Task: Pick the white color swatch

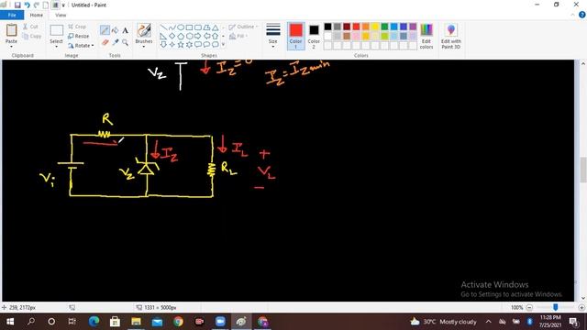Action: pyautogui.click(x=328, y=37)
